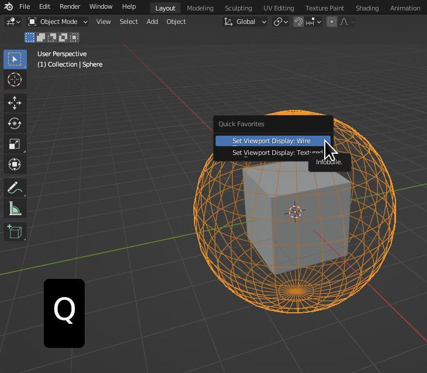Open the Render menu
Viewport: 427px width, 373px height.
click(x=70, y=6)
